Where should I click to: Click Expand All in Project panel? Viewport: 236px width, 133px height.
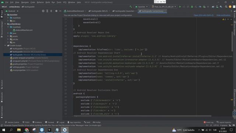(47, 11)
